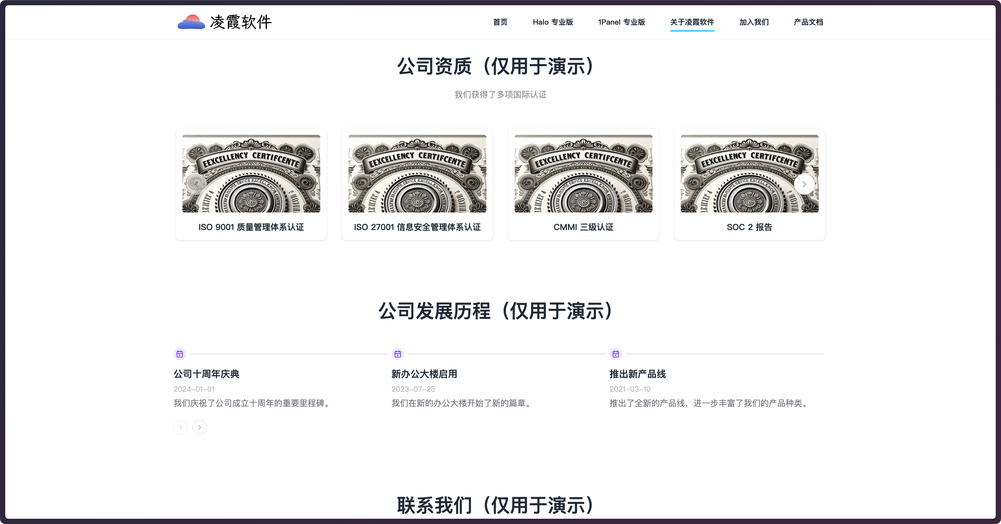Viewport: 1001px width, 524px height.
Task: Go back with timeline left chevron button
Action: (x=181, y=427)
